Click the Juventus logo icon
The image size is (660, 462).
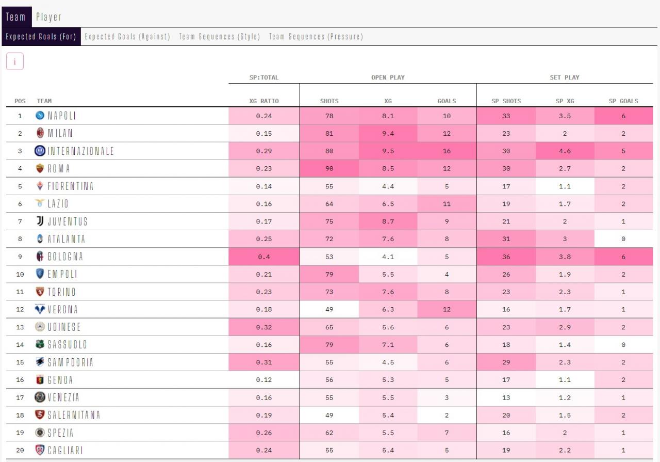pyautogui.click(x=40, y=221)
